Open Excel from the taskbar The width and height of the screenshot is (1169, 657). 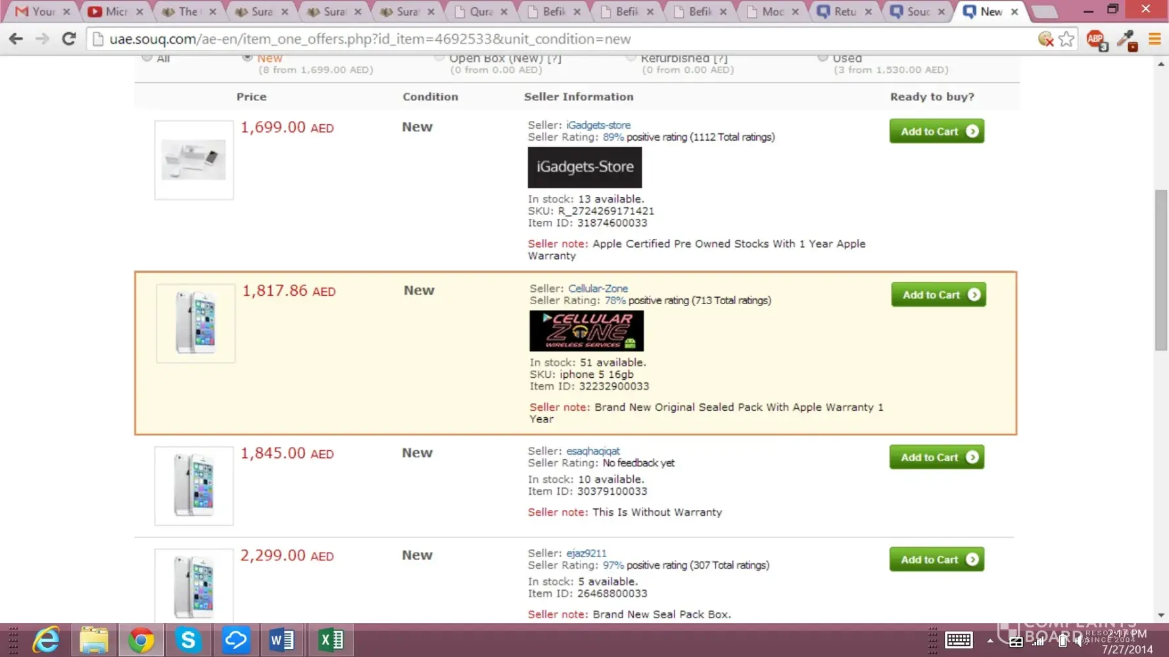330,640
